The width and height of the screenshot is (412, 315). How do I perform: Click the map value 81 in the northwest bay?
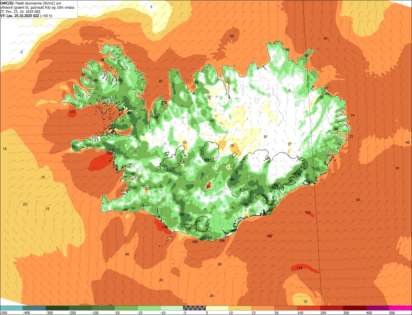(x=161, y=81)
